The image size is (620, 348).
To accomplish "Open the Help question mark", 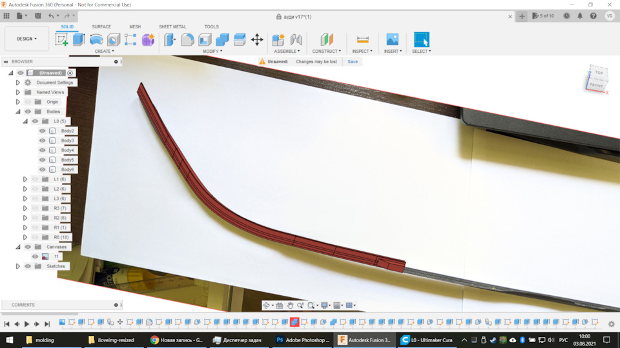I will point(593,16).
